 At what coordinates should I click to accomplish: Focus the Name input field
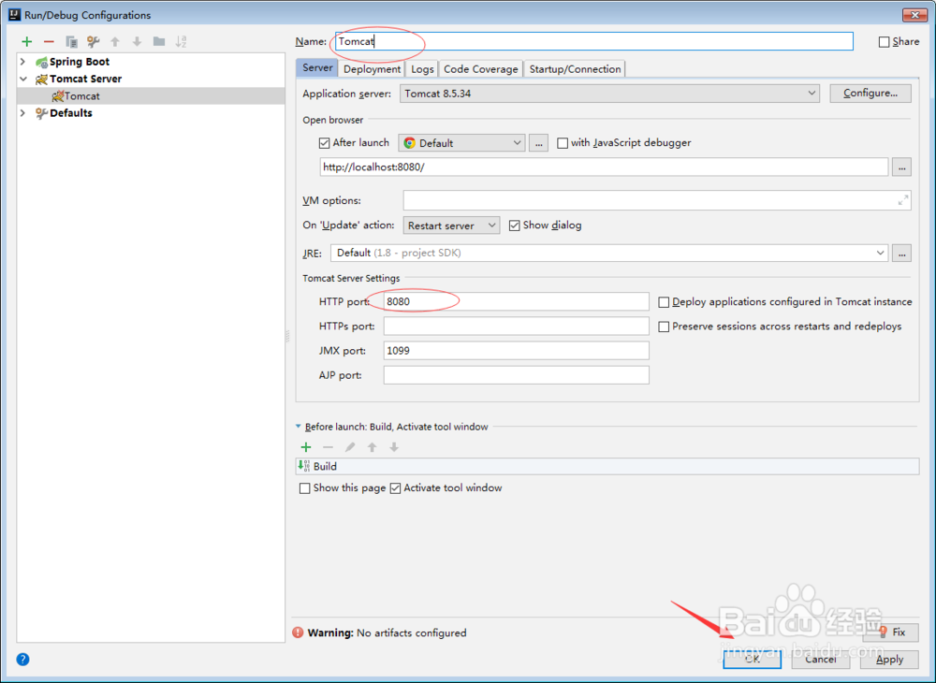(594, 41)
